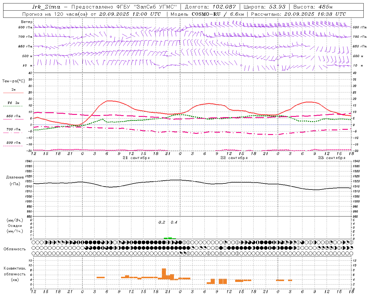Click the '(км)' units label

(15, 280)
